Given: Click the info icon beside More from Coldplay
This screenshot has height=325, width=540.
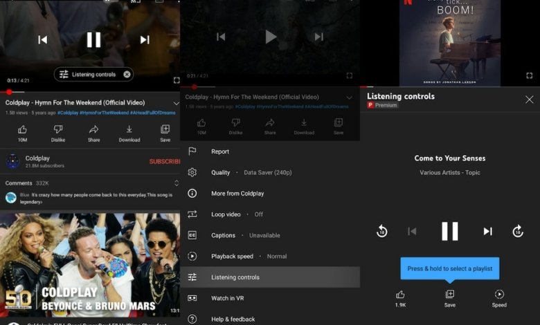Looking at the screenshot, I should [192, 194].
